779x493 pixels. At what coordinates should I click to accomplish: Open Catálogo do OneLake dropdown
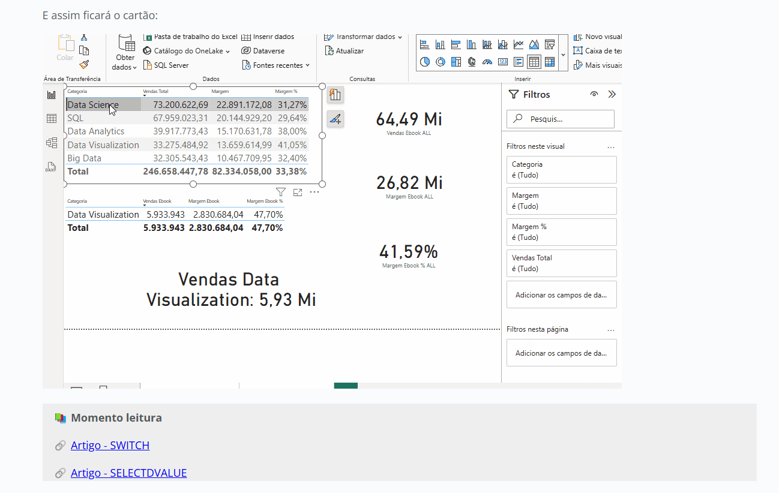[187, 51]
